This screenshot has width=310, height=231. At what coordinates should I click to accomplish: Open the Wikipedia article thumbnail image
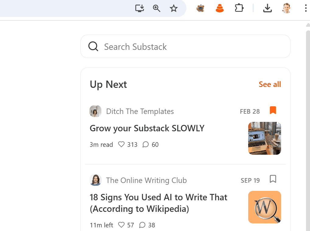(264, 207)
